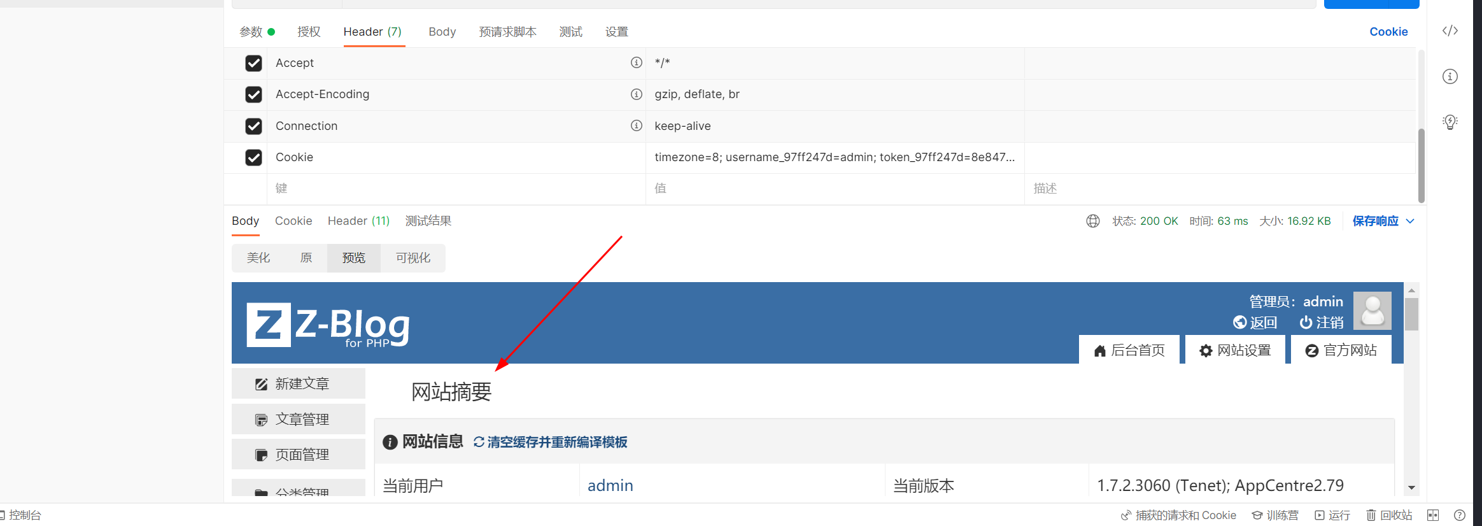This screenshot has width=1482, height=526.
Task: Click the lightbulb tips icon in right sidebar
Action: point(1450,122)
